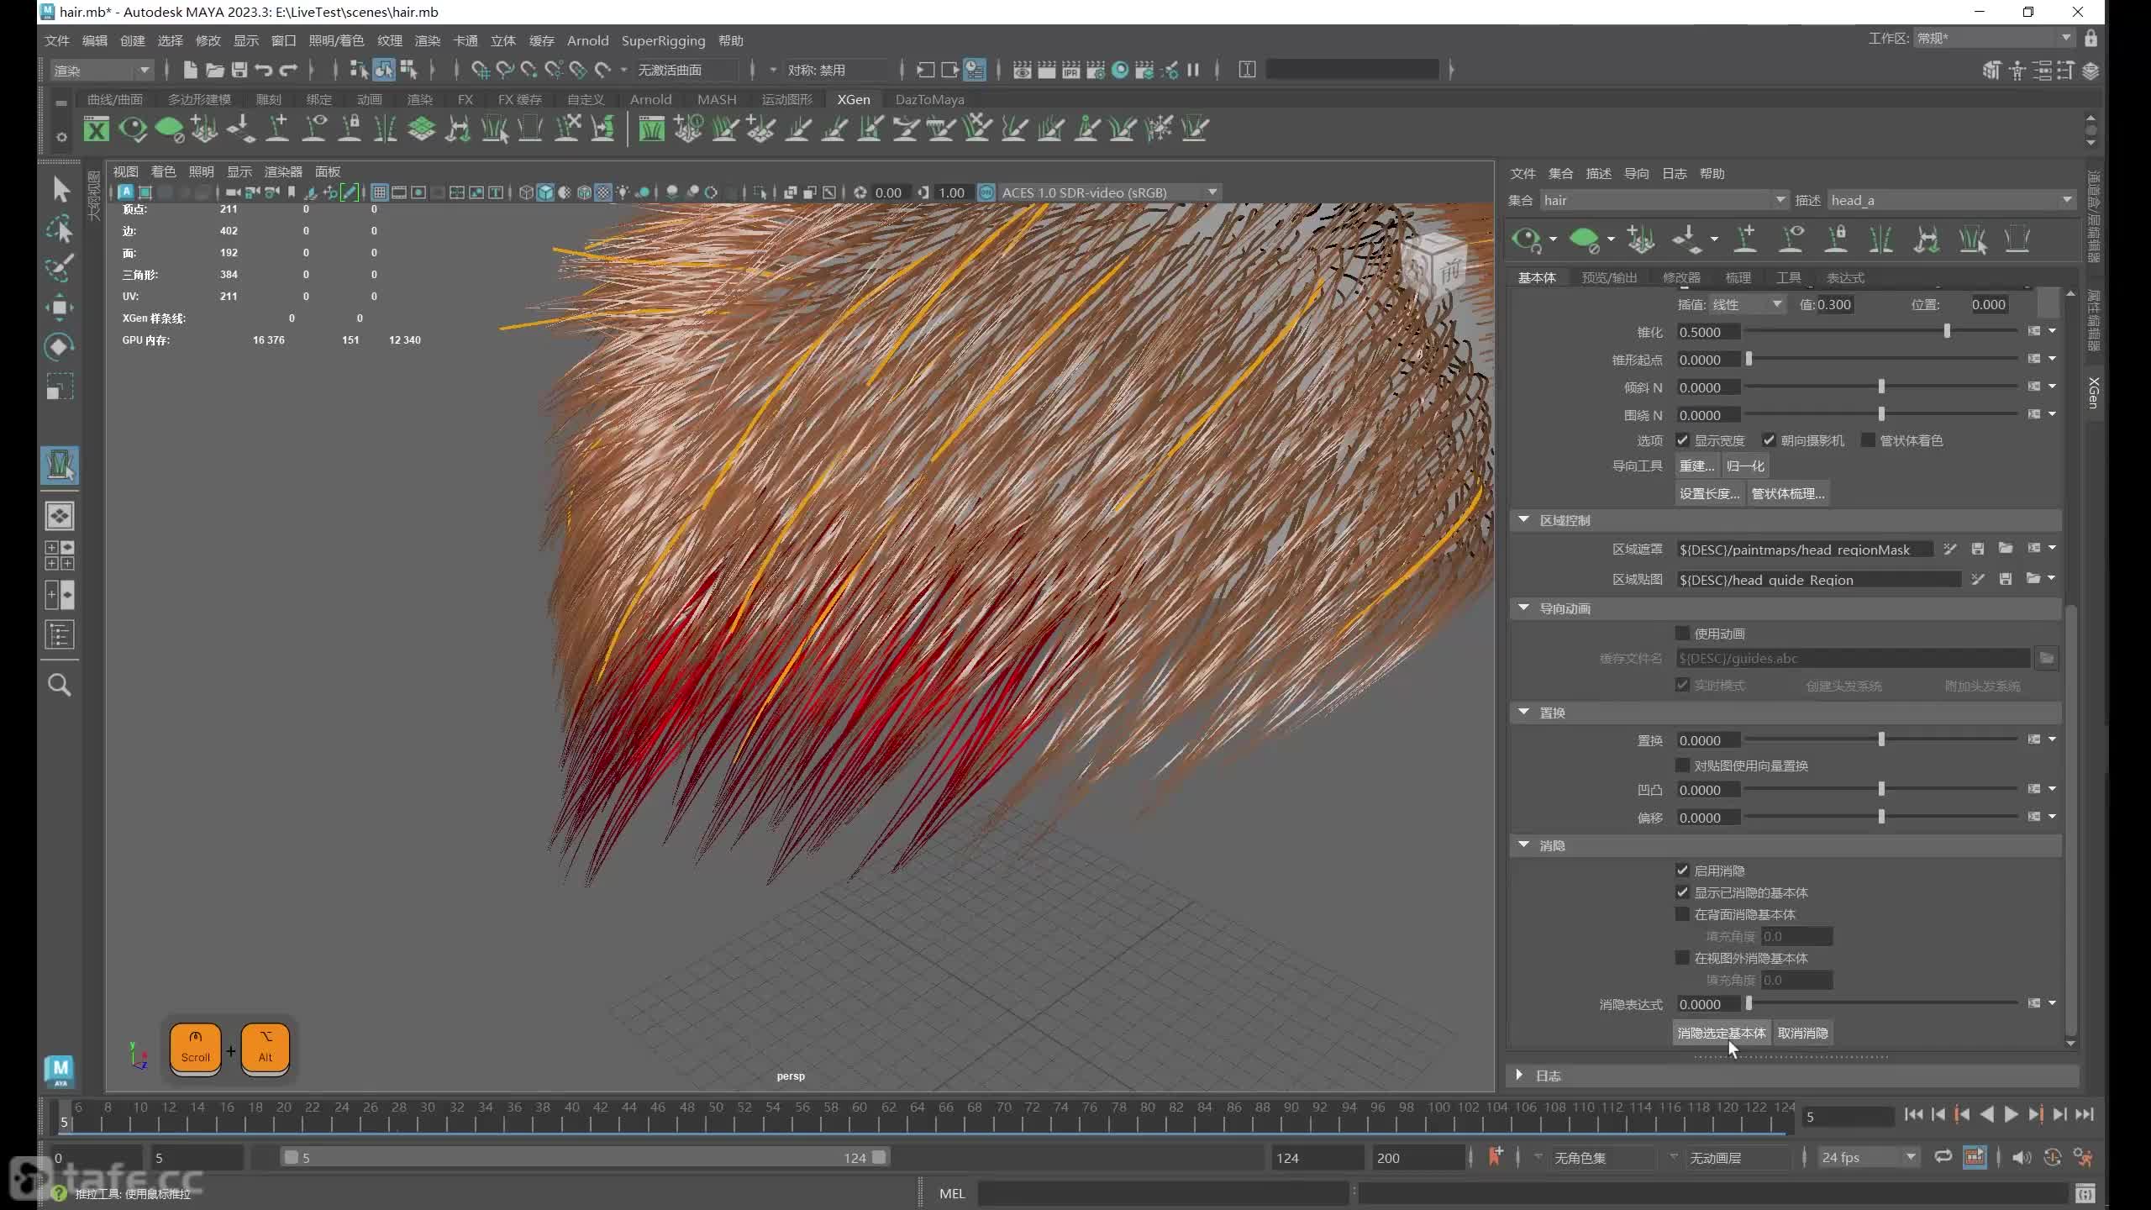Activate the Scale tool in toolbox
Viewport: 2151px width, 1210px height.
[60, 387]
